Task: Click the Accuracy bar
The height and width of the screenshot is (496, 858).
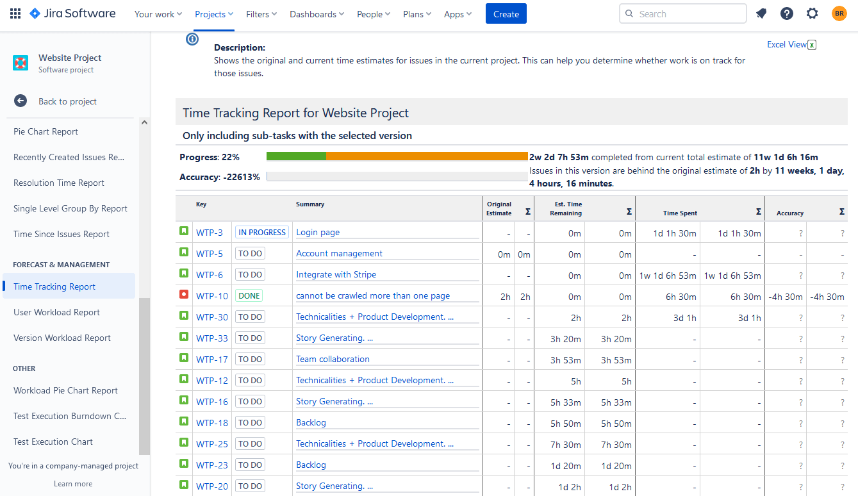Action: click(x=397, y=176)
